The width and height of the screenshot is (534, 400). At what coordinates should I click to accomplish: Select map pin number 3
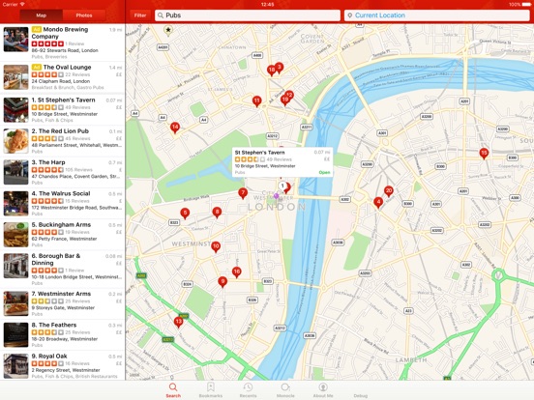point(279,68)
